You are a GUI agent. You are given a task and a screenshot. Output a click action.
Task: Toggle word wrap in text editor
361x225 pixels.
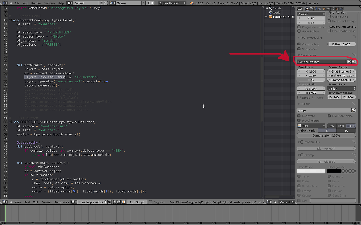[119, 202]
